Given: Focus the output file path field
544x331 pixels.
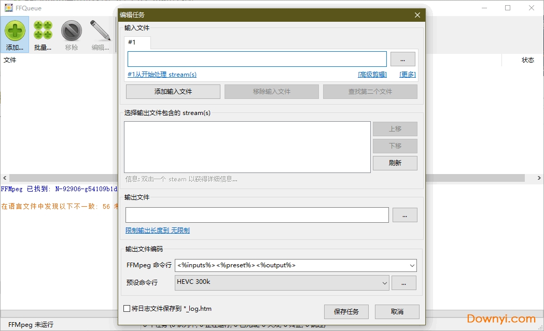Looking at the screenshot, I should [257, 215].
